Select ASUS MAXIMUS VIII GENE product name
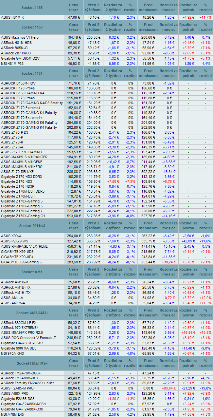Image resolution: width=213 pixels, height=417 pixels. pyautogui.click(x=22, y=162)
